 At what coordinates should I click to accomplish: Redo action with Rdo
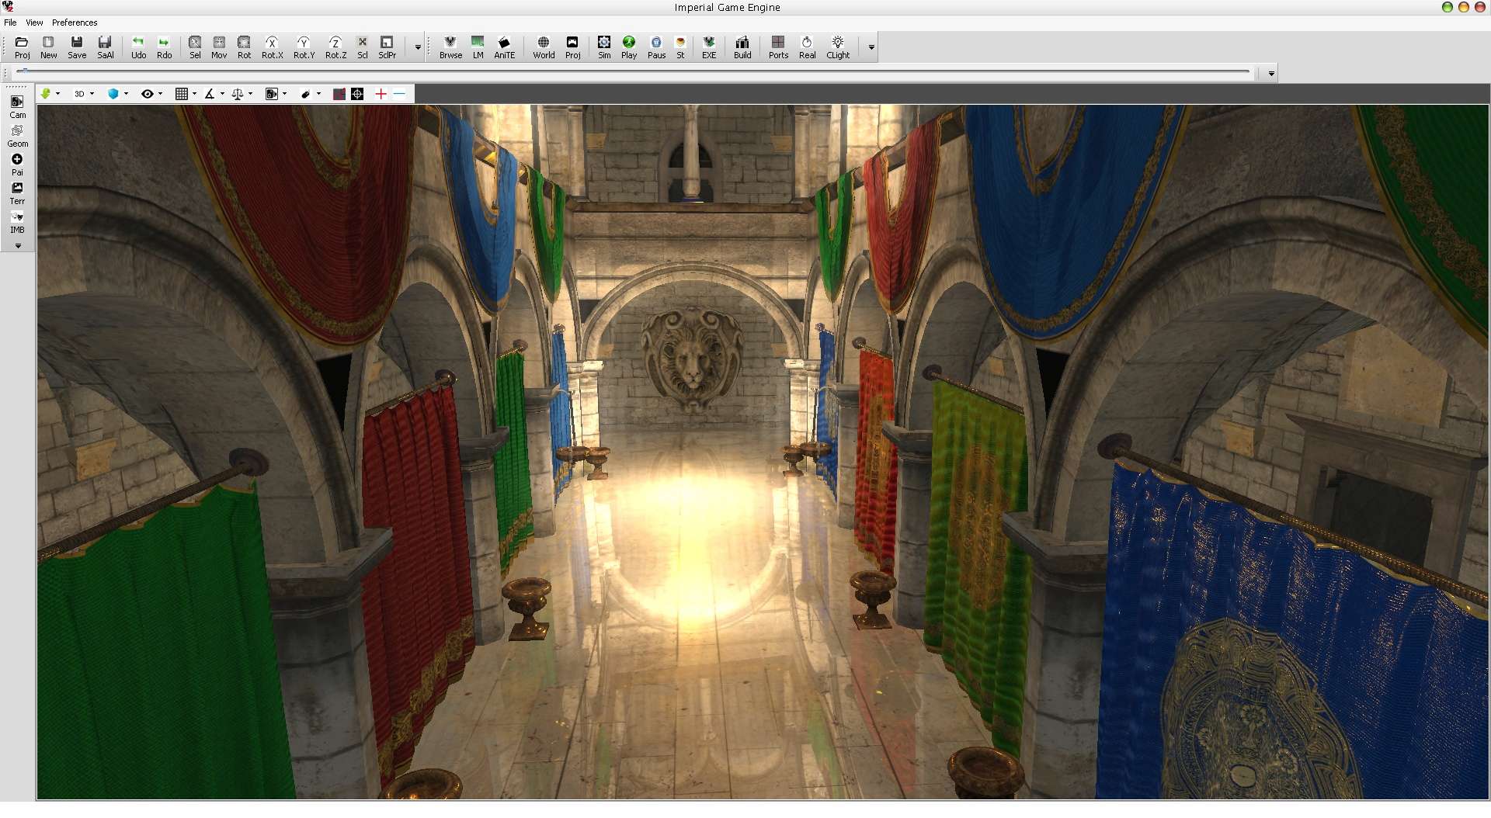pyautogui.click(x=164, y=47)
